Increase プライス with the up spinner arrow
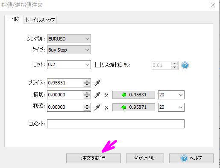Screen dimensions: 220x168 pyautogui.click(x=87, y=81)
